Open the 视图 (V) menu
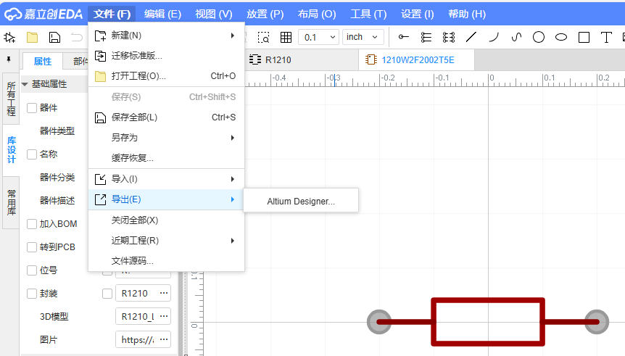This screenshot has width=625, height=356. click(214, 15)
